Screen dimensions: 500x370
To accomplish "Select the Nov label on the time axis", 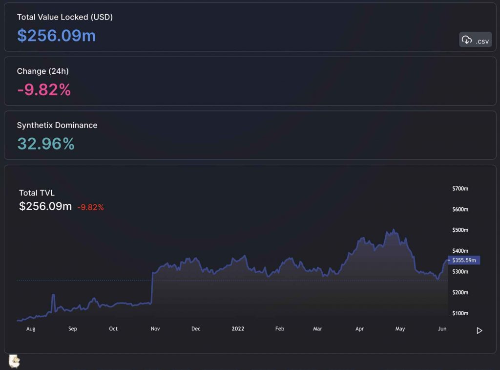I will [x=155, y=329].
